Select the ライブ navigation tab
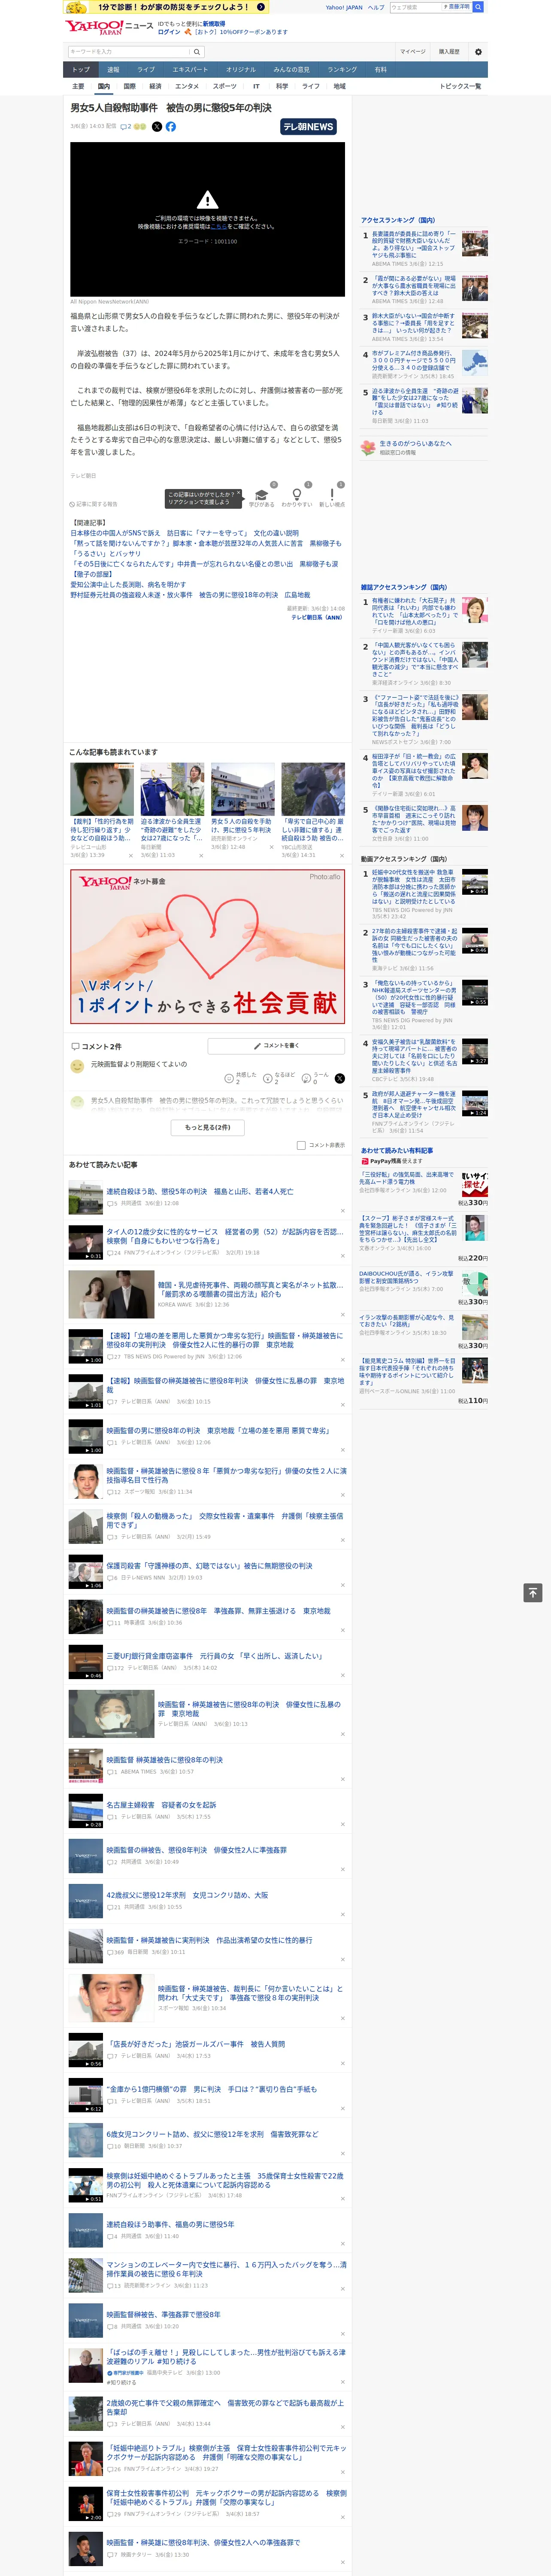Viewport: 551px width, 2576px height. (146, 70)
